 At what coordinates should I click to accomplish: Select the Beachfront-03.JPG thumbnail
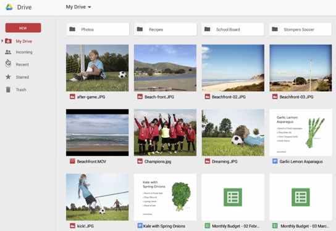pos(301,68)
